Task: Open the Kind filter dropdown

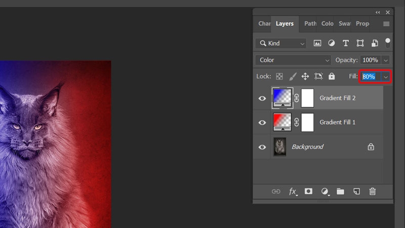Action: point(281,43)
